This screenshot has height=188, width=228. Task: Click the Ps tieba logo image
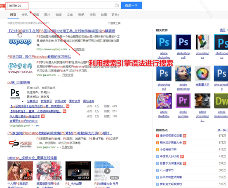pyautogui.click(x=15, y=94)
